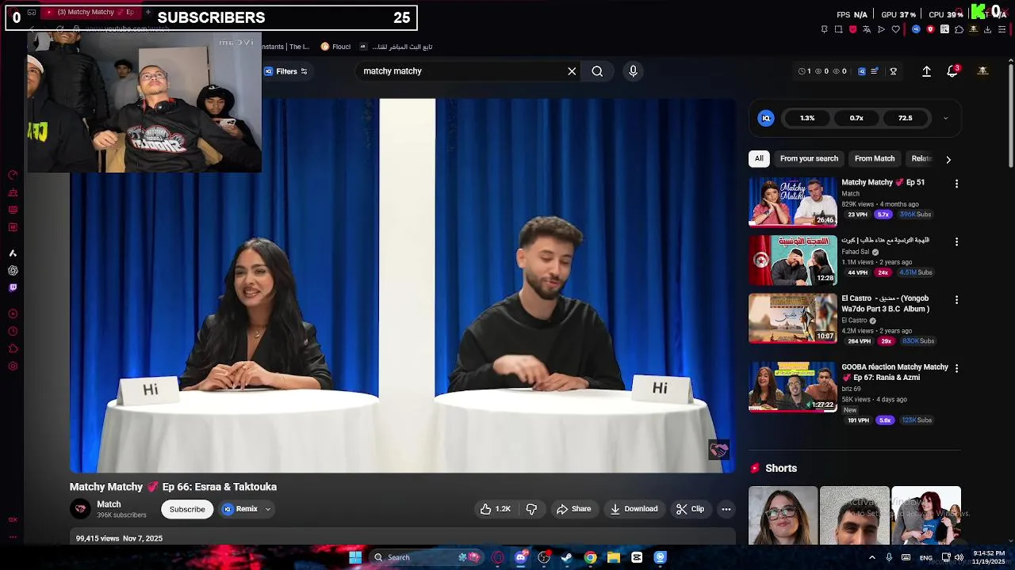Image resolution: width=1015 pixels, height=570 pixels.
Task: Open volume control in system tray
Action: tap(959, 557)
